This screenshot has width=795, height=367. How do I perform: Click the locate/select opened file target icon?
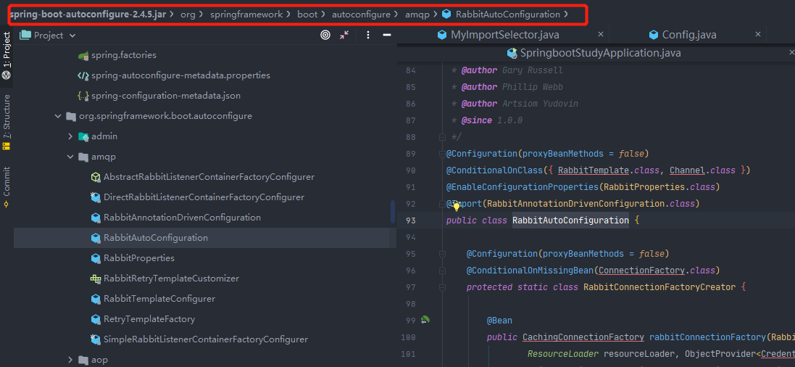click(325, 35)
